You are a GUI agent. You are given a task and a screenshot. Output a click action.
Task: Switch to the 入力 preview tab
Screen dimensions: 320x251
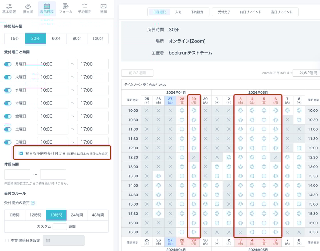pos(178,12)
